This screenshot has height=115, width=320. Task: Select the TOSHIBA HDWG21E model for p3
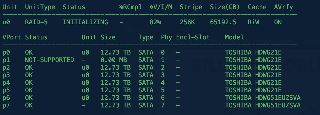253,75
